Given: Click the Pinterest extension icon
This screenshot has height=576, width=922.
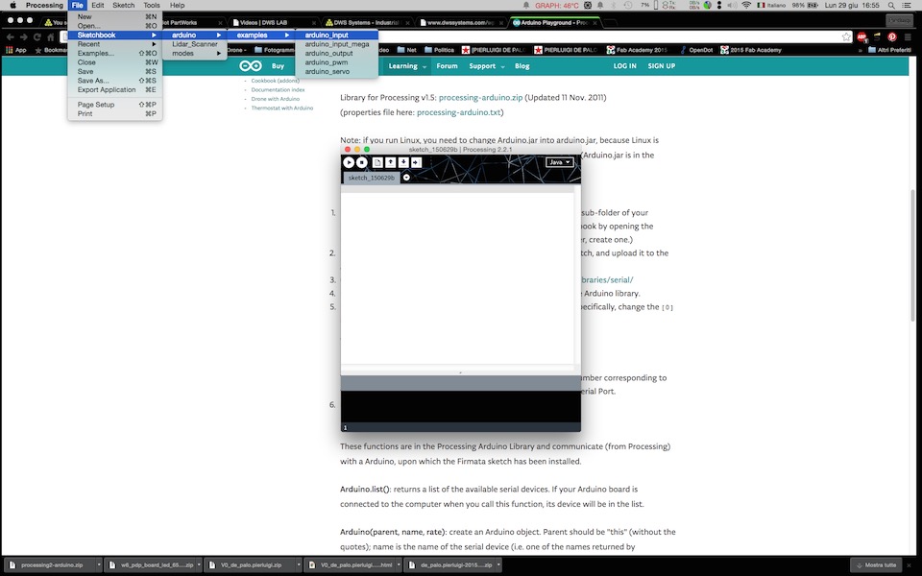Looking at the screenshot, I should [892, 36].
